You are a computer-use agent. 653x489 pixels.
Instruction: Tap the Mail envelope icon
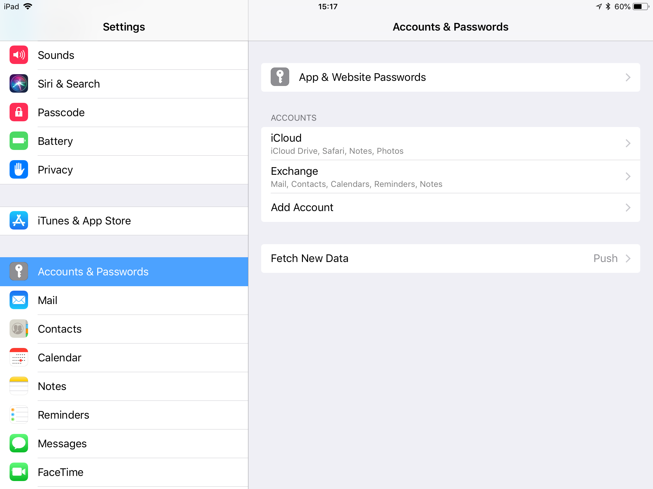19,300
